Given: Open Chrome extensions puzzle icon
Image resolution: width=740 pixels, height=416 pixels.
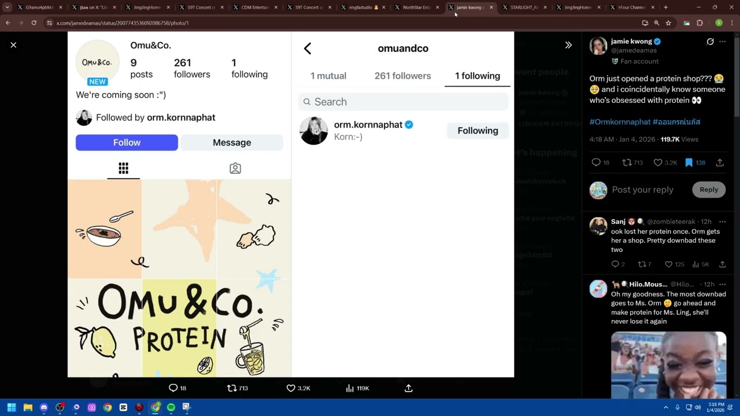Looking at the screenshot, I should click(x=700, y=23).
